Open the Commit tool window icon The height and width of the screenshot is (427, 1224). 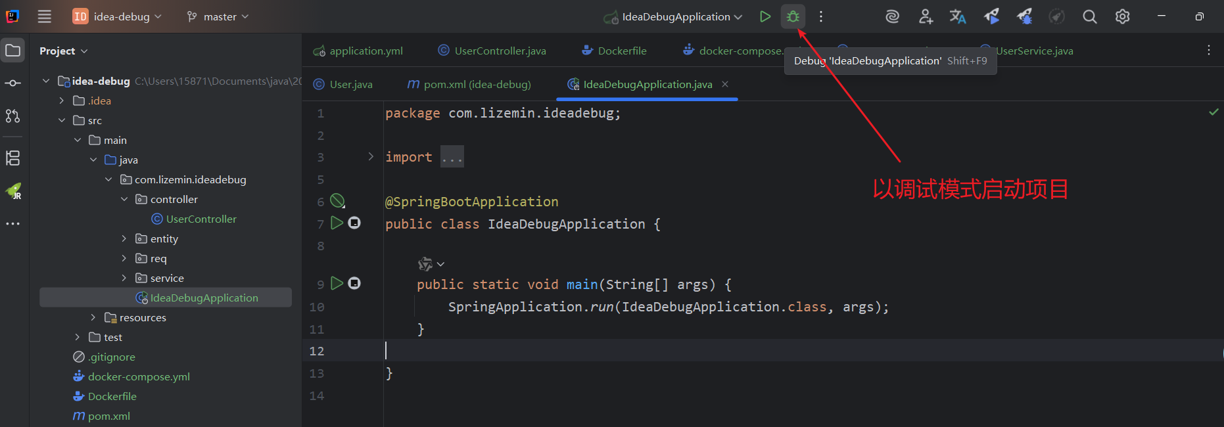pyautogui.click(x=12, y=83)
